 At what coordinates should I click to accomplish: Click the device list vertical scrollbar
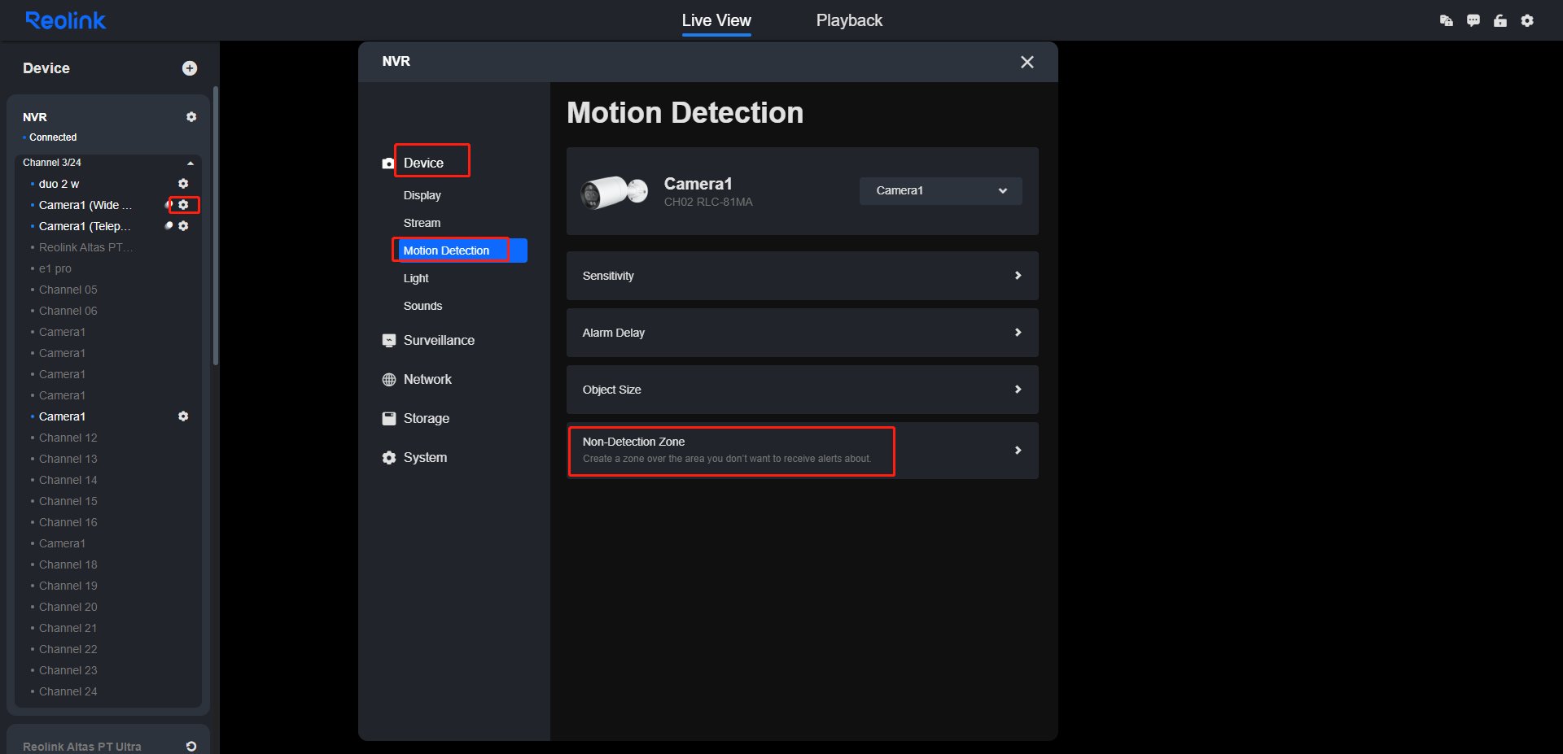[x=216, y=226]
